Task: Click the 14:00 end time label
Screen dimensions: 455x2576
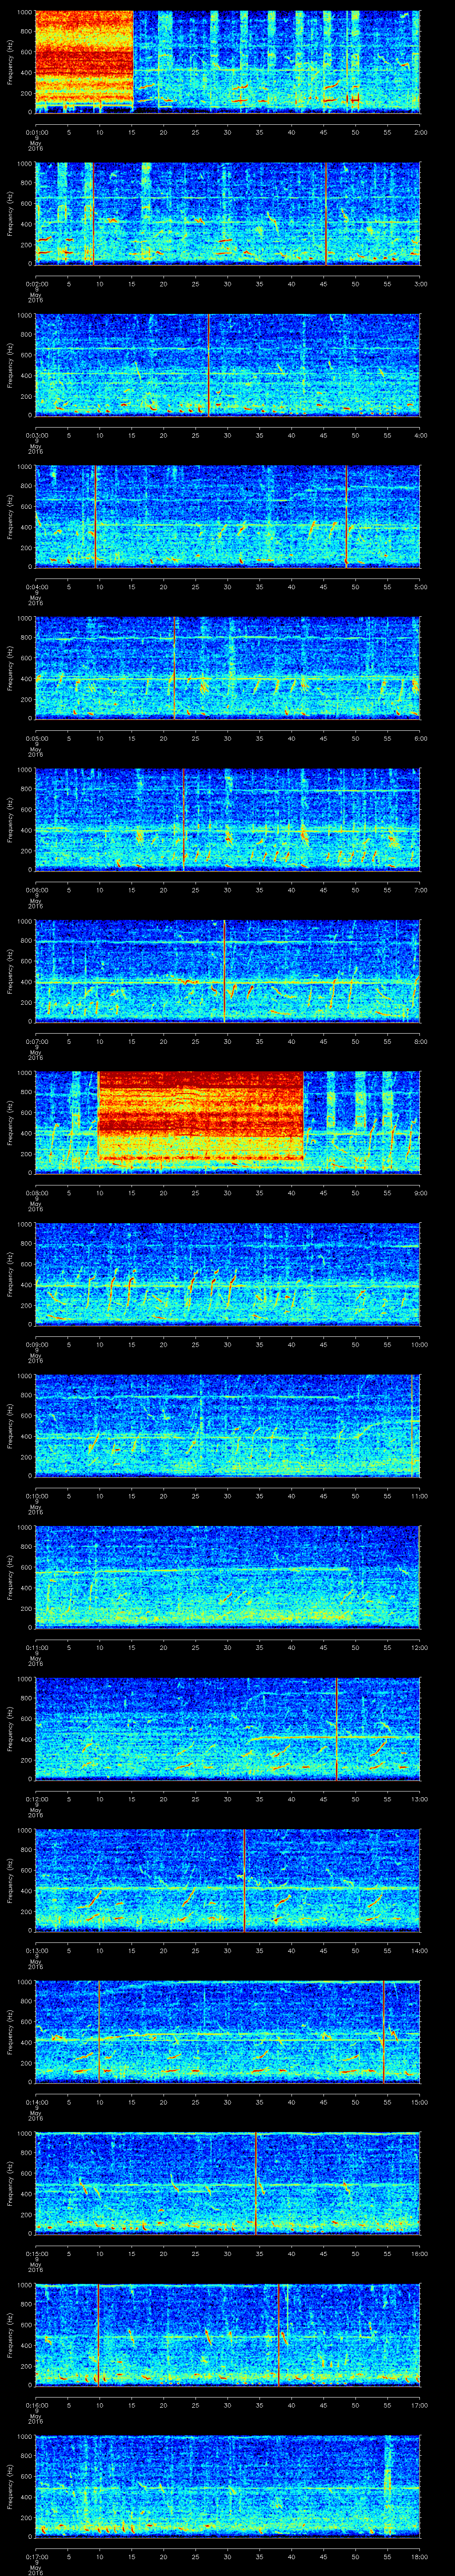Action: pyautogui.click(x=419, y=1950)
